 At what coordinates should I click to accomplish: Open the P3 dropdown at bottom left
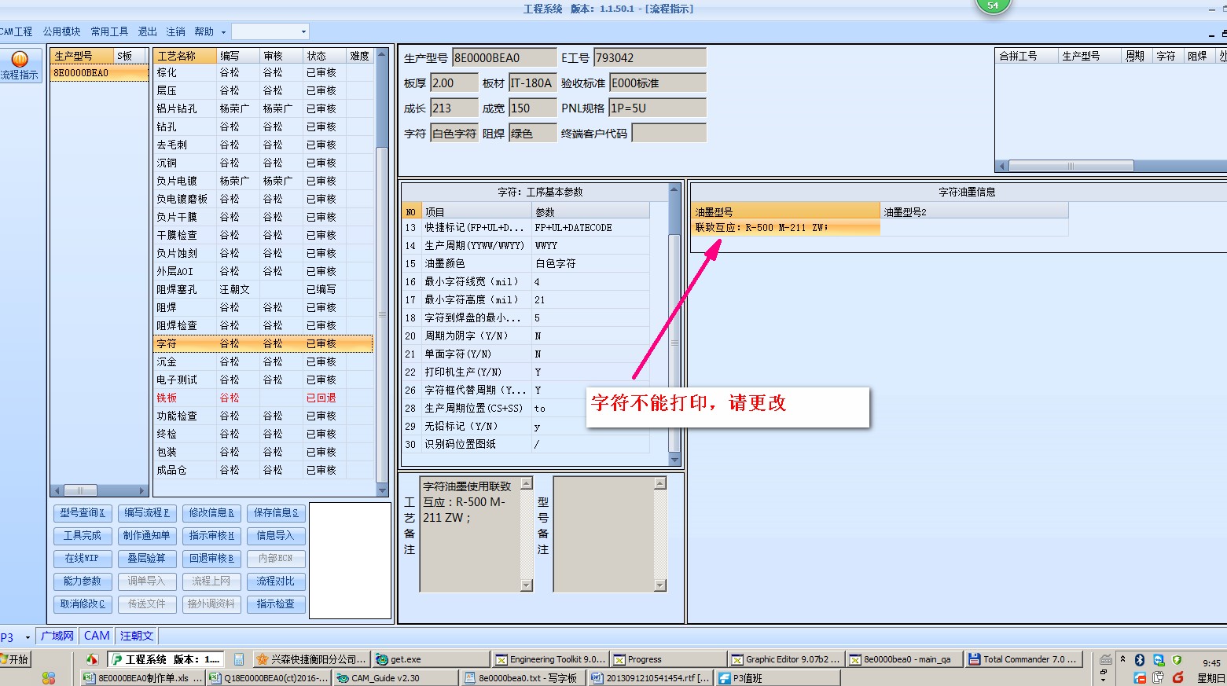tap(28, 637)
